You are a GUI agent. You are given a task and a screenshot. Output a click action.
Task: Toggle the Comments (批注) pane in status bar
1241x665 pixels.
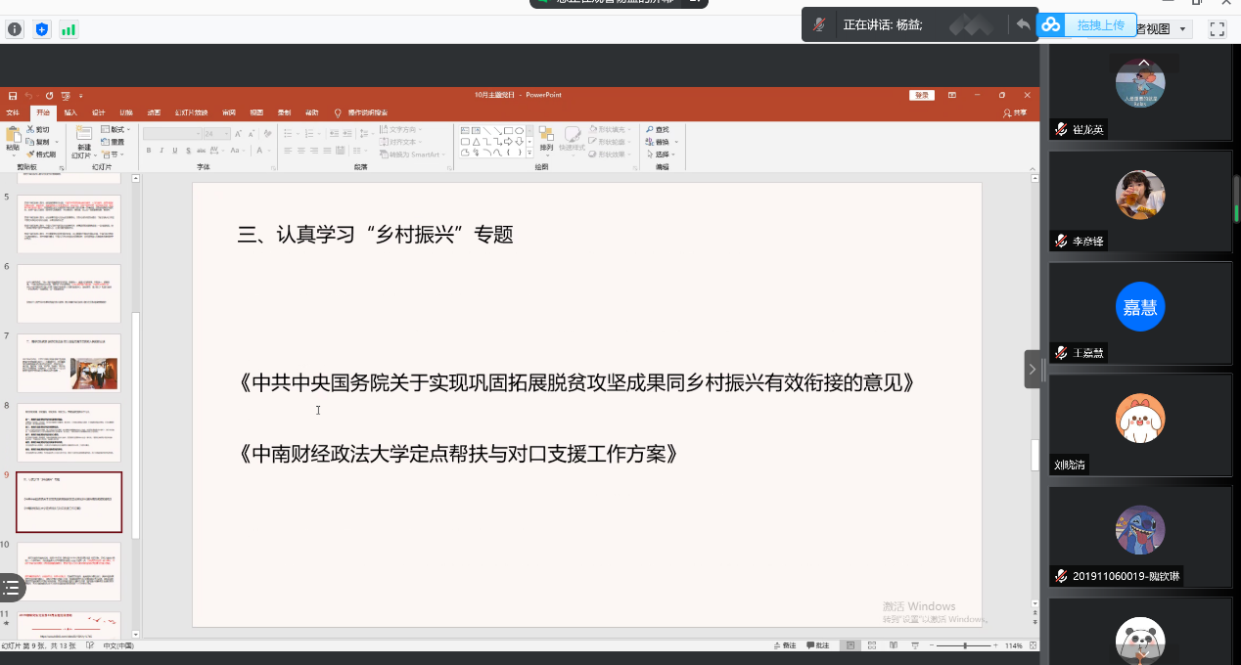click(817, 645)
